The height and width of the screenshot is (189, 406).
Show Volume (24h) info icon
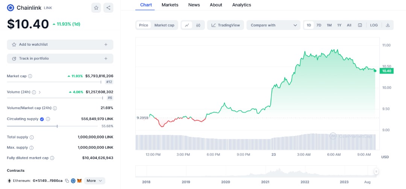pos(34,92)
